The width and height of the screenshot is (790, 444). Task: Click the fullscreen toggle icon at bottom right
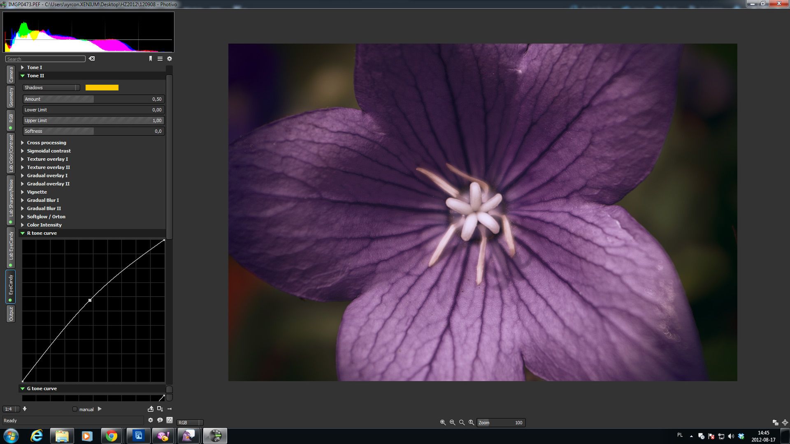(785, 423)
